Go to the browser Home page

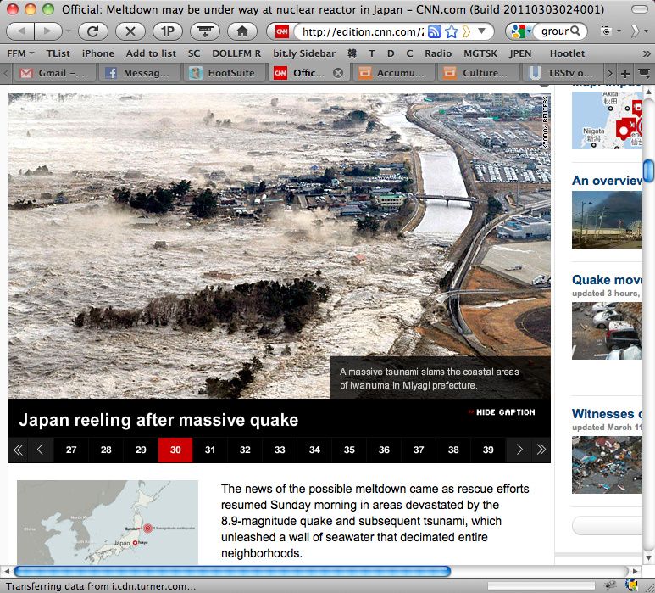(241, 31)
